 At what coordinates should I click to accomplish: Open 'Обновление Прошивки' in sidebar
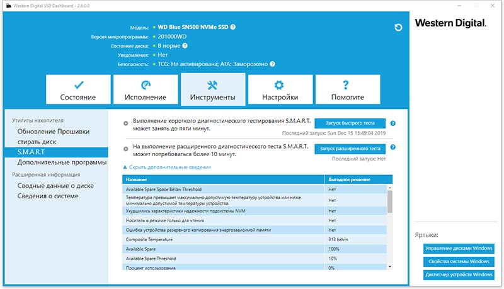click(x=54, y=132)
